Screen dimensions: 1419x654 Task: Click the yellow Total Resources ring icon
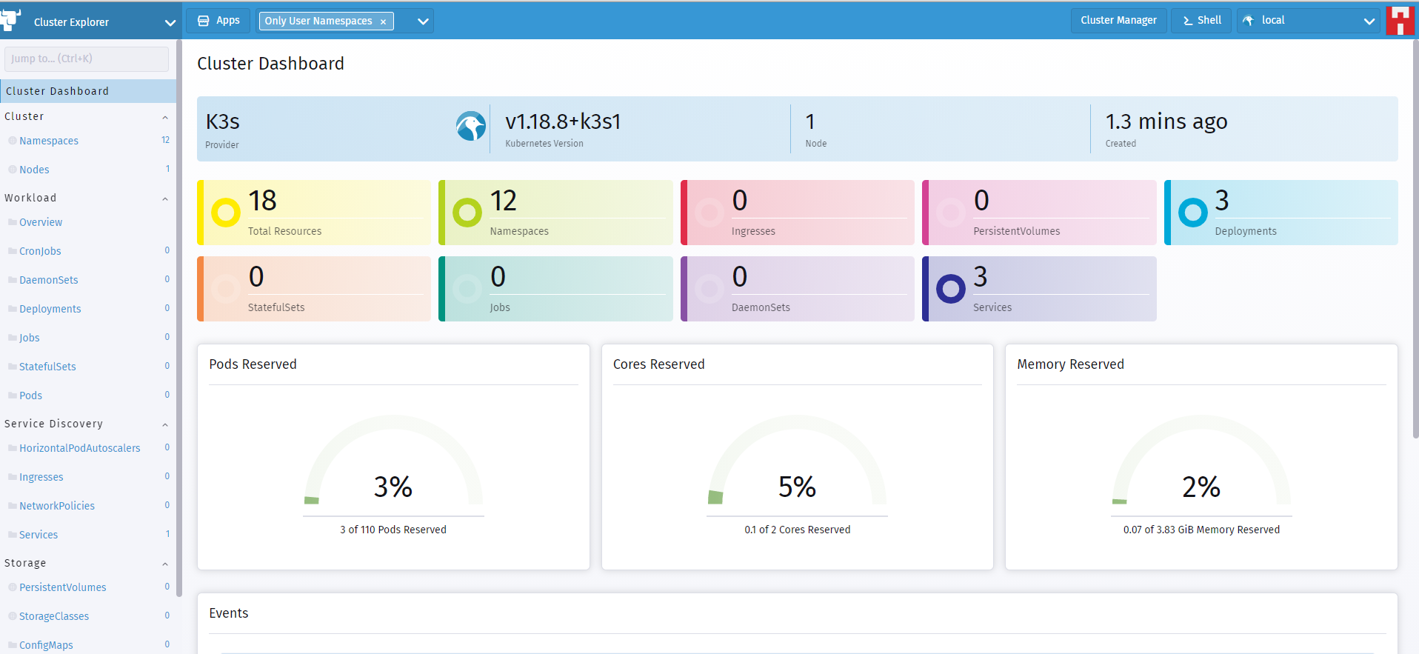226,213
